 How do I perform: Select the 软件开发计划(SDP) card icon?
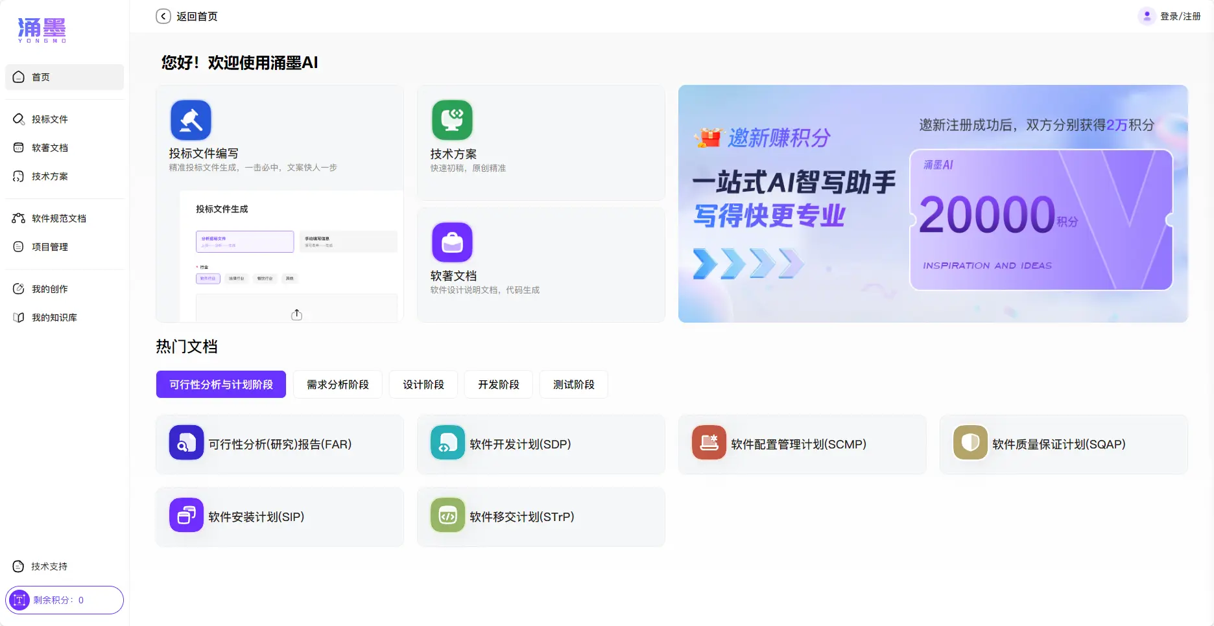coord(447,443)
